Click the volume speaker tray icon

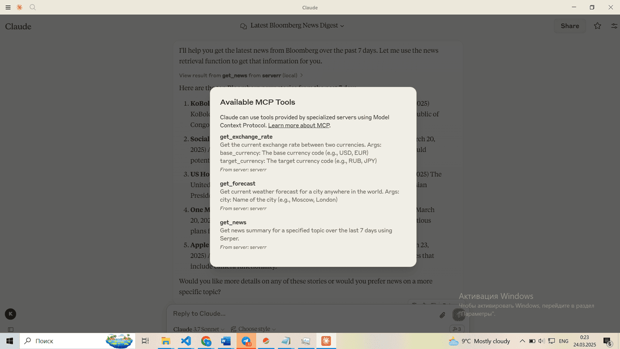click(541, 341)
